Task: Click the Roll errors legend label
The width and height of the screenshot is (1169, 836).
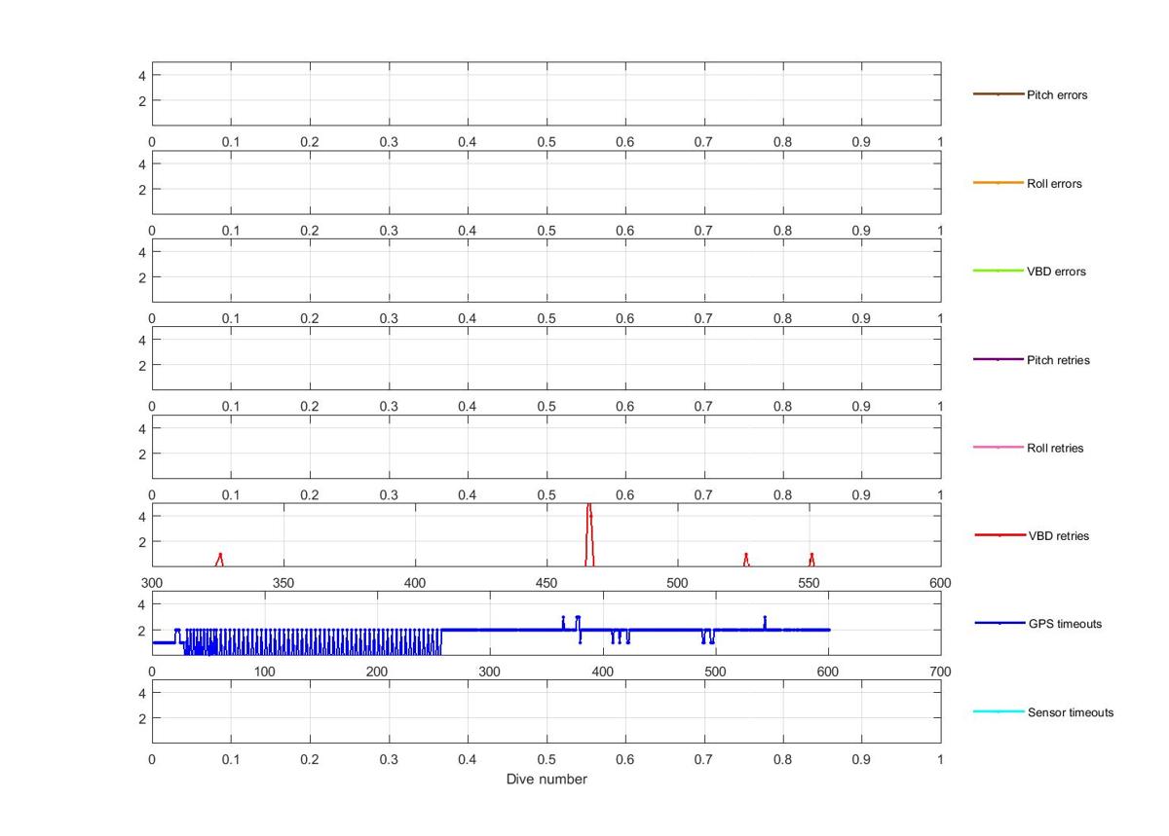Action: [x=1054, y=184]
